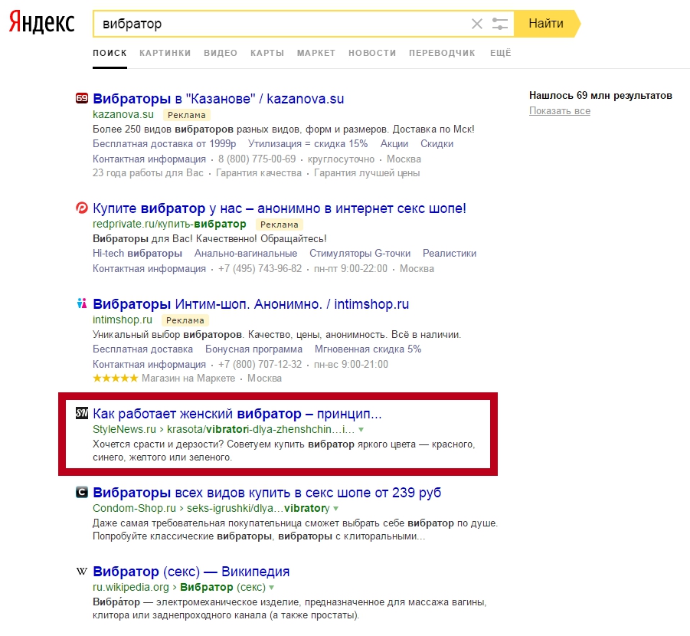Click the StyleNews.ru favicon
This screenshot has height=636, width=690.
pos(82,413)
